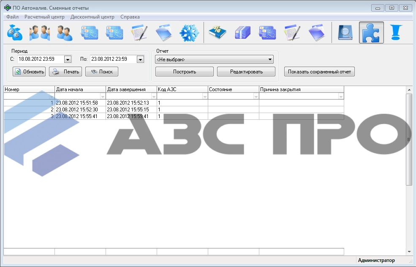Open the percent book discount icon
This screenshot has width=416, height=267.
point(218,32)
